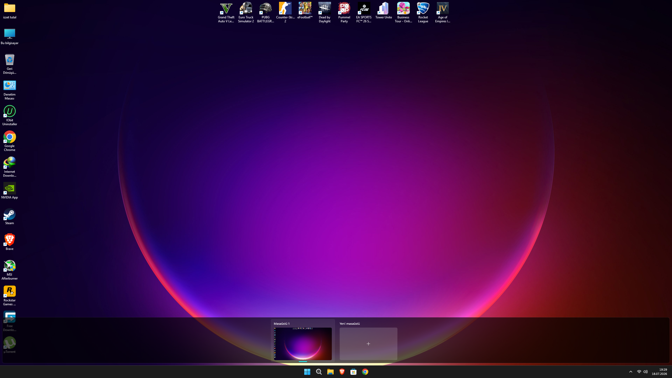
Task: Open Grand Theft Auto V desktop shortcut
Action: point(226,13)
